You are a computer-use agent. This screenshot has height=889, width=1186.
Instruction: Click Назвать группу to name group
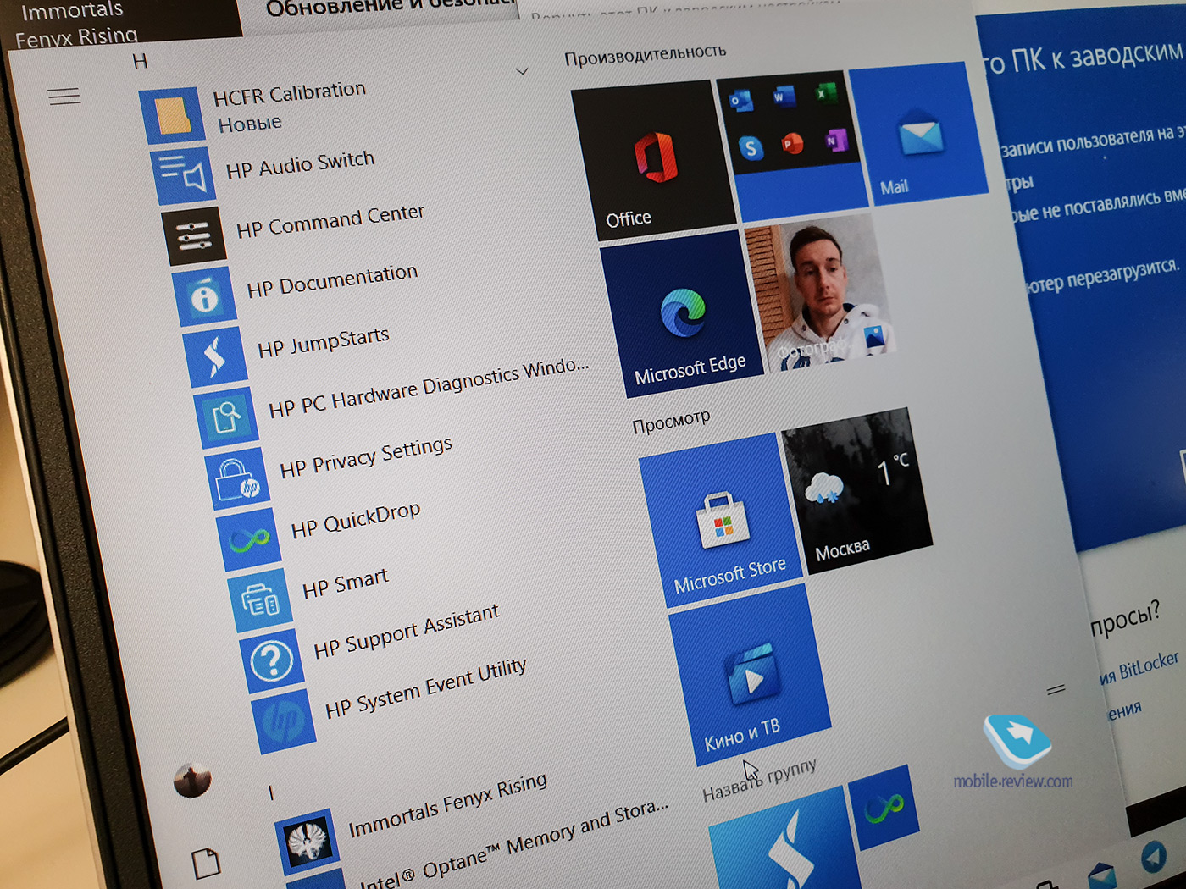coord(760,779)
